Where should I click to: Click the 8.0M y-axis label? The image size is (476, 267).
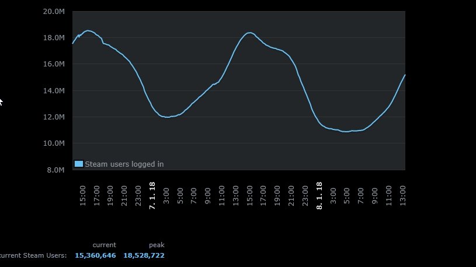pyautogui.click(x=55, y=170)
